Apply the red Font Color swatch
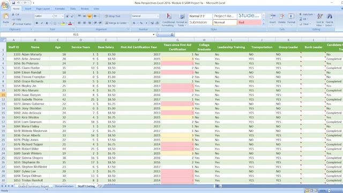The height and width of the screenshot is (193, 343). pos(70,23)
